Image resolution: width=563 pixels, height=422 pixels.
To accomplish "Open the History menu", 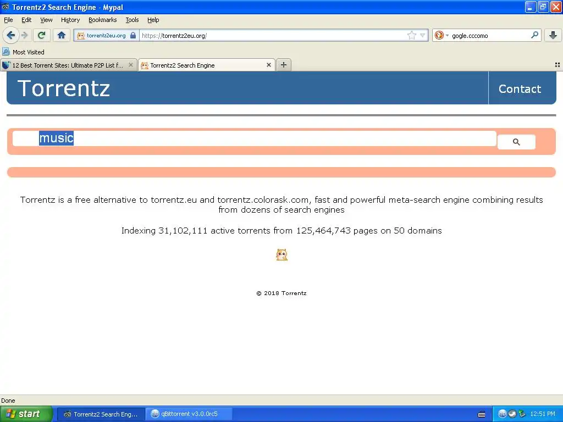I will click(x=70, y=20).
